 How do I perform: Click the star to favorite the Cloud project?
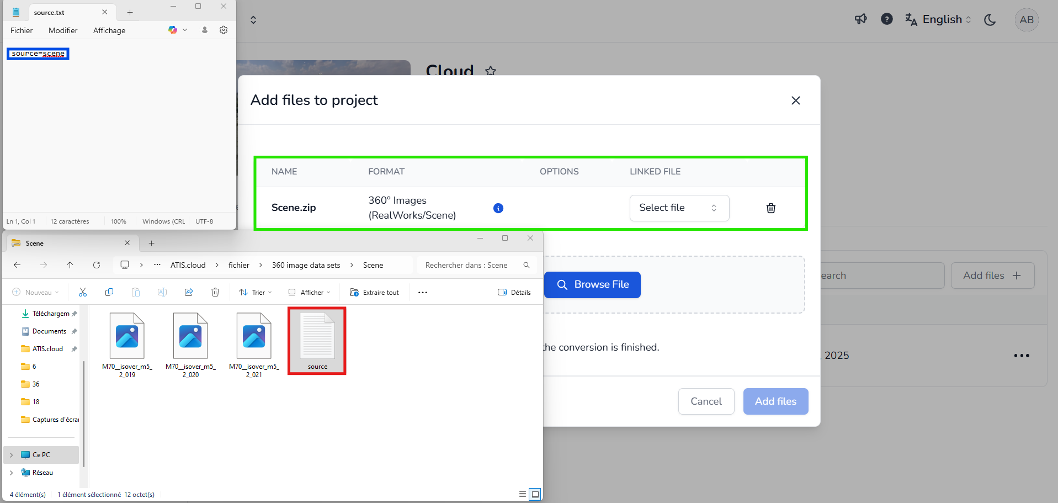490,71
